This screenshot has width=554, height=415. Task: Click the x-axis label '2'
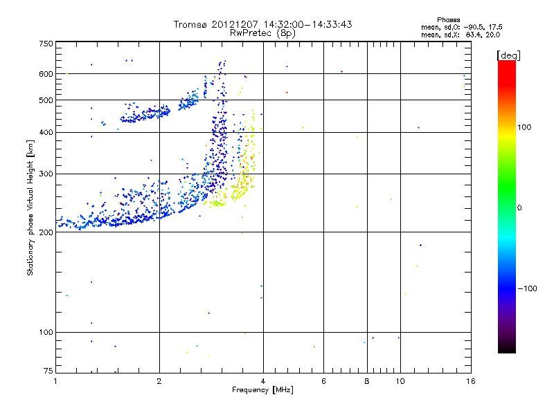coord(159,381)
